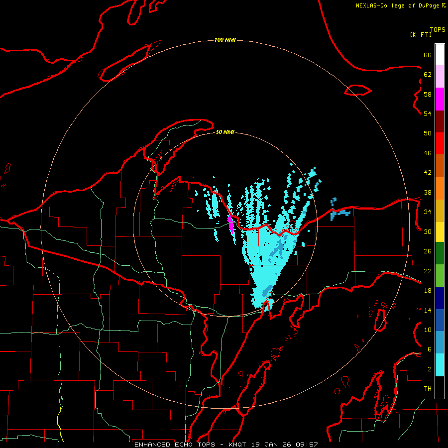Click the KMQT station identifier
The width and height of the screenshot is (448, 448).
[x=238, y=445]
